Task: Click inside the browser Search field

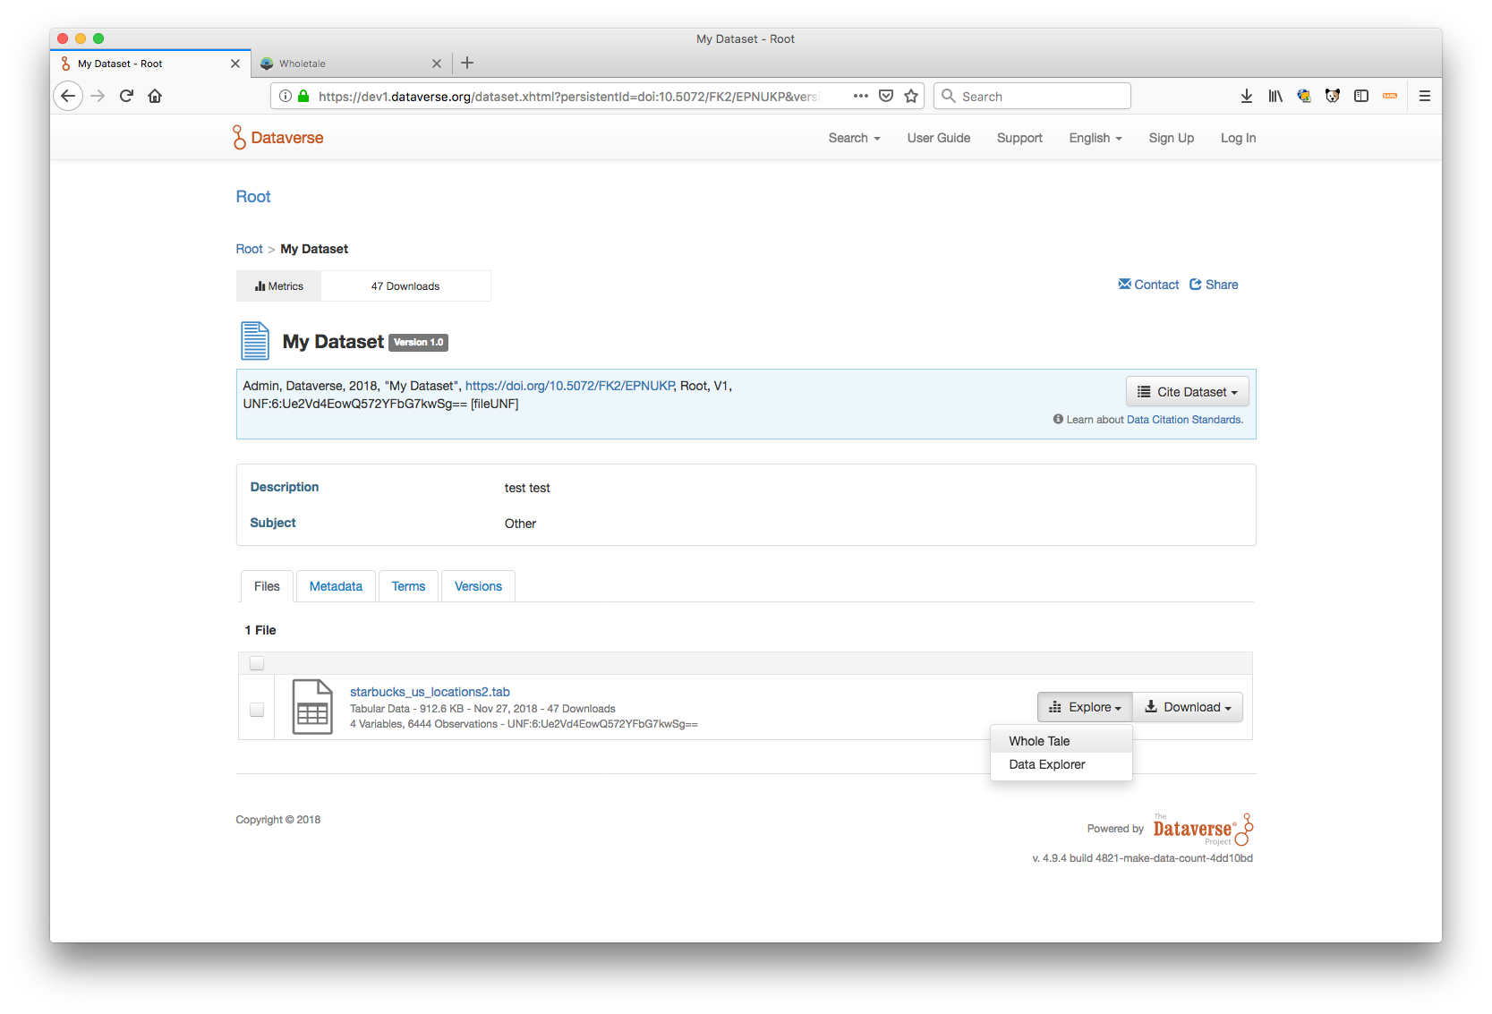Action: (x=1032, y=96)
